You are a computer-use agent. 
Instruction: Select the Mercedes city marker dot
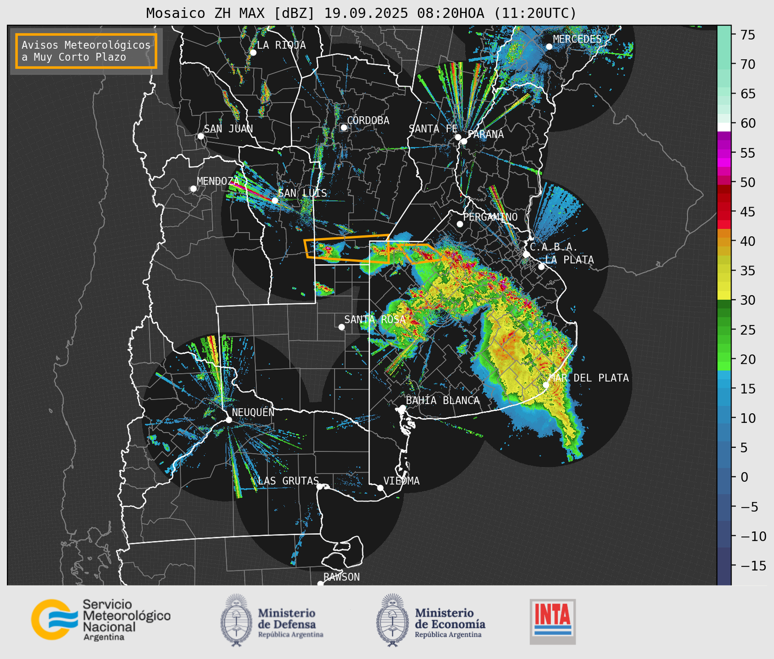click(x=549, y=46)
